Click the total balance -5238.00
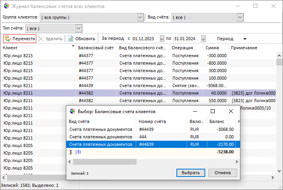The height and width of the screenshot is (190, 283). pos(225,152)
